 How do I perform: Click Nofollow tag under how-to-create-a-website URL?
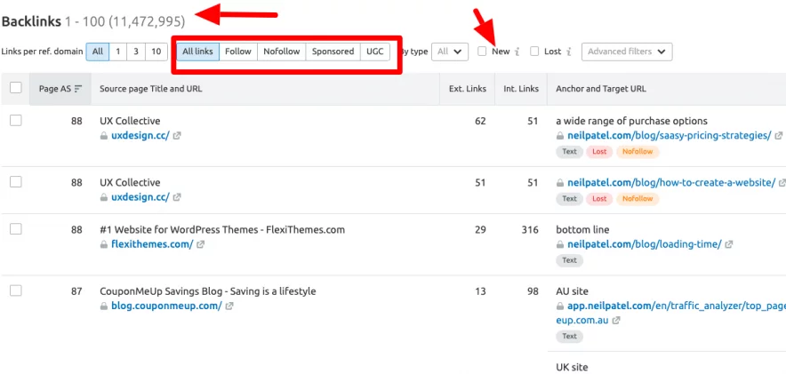click(638, 199)
